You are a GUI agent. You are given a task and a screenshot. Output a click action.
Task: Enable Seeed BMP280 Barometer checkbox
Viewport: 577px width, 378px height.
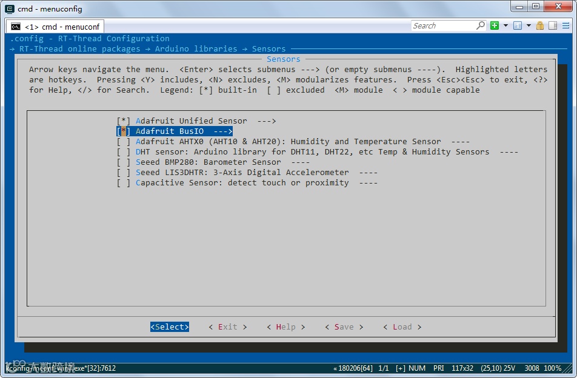tap(123, 162)
